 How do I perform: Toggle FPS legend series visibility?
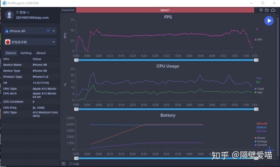pos(258,40)
